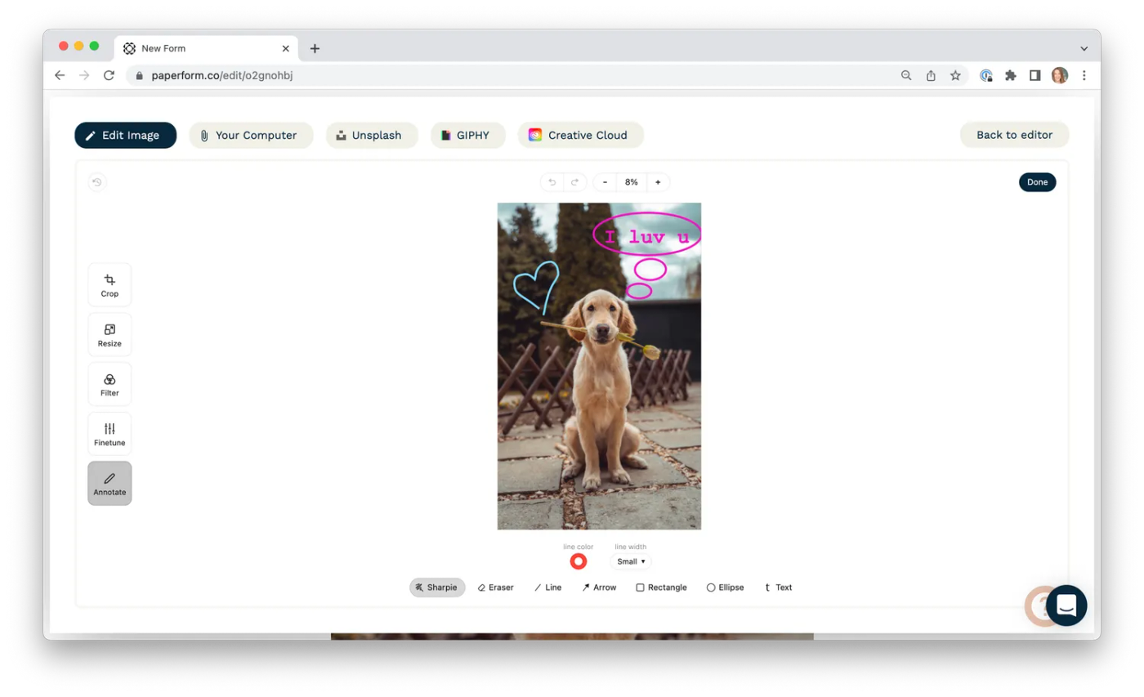The width and height of the screenshot is (1144, 697).
Task: Enable the Text annotation mode
Action: [x=777, y=587]
